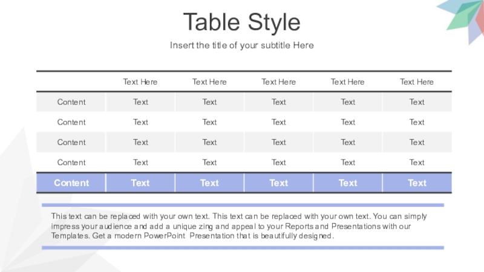
Task: Click the first "Content" row label
Action: (x=71, y=102)
